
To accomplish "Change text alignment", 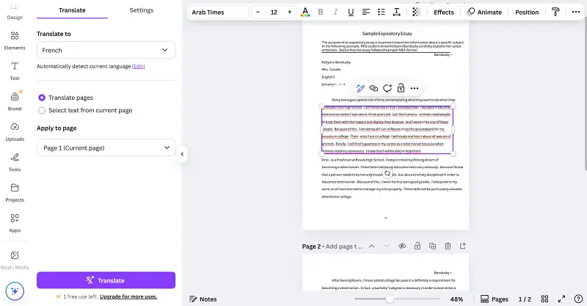I will pyautogui.click(x=365, y=12).
